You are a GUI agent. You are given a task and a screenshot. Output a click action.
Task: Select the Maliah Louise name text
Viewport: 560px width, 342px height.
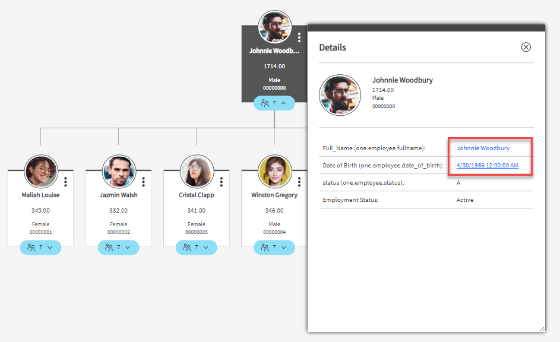(40, 195)
